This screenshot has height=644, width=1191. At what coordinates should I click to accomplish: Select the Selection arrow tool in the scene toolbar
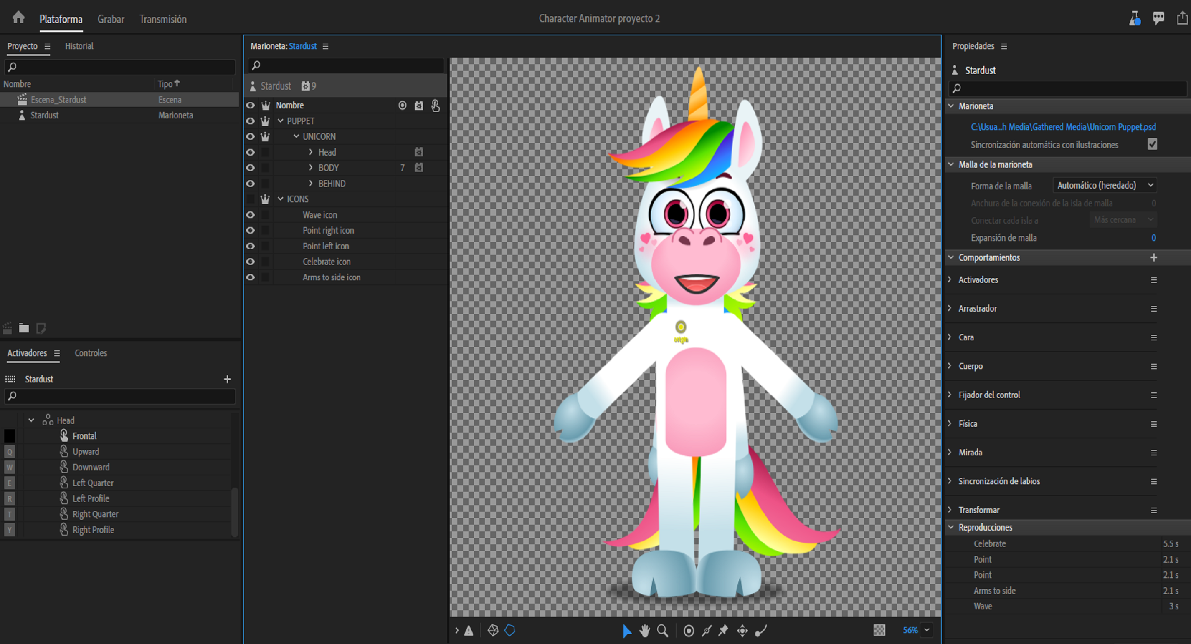pos(627,630)
